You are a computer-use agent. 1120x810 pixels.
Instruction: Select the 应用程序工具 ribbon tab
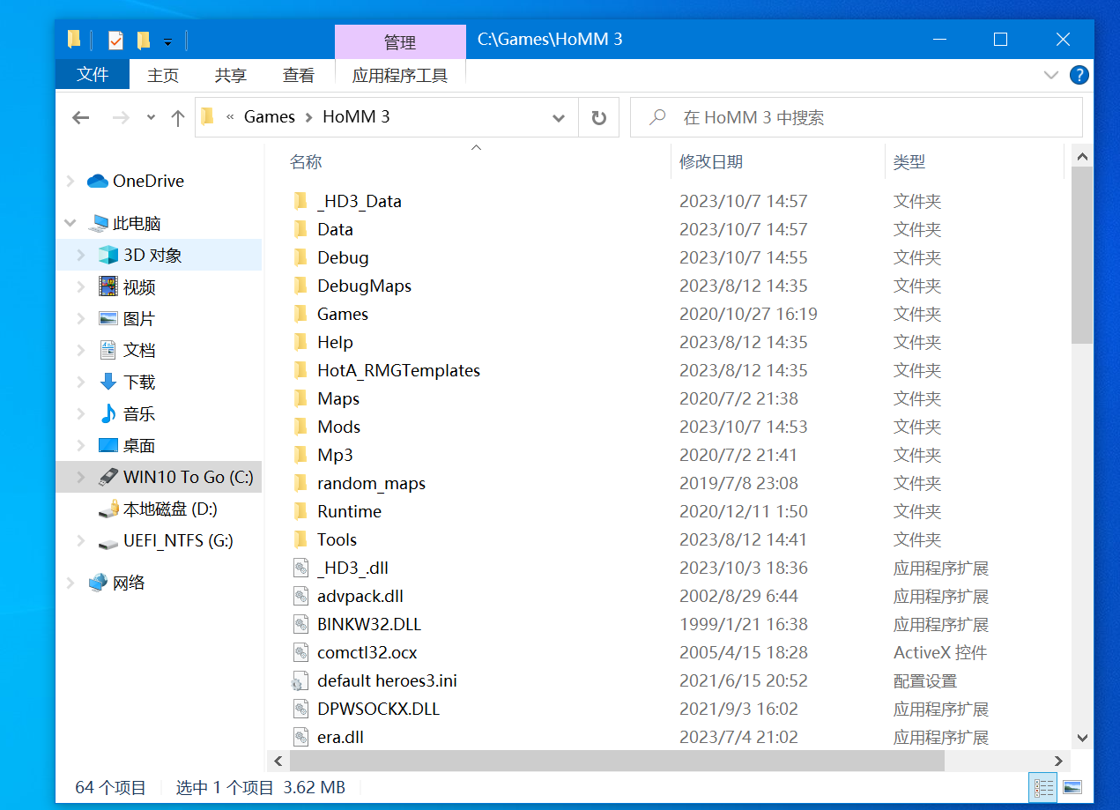click(x=400, y=76)
